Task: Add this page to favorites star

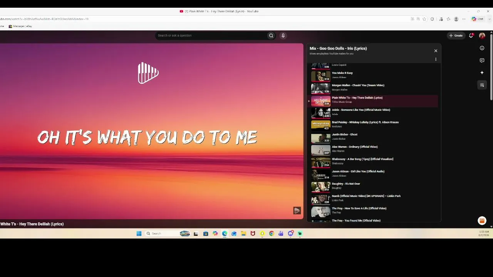Action: pos(424,19)
